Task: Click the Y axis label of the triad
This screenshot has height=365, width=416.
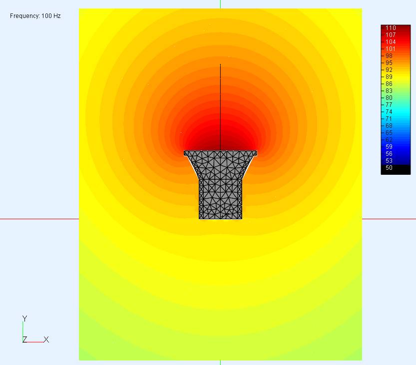Action: click(x=24, y=319)
